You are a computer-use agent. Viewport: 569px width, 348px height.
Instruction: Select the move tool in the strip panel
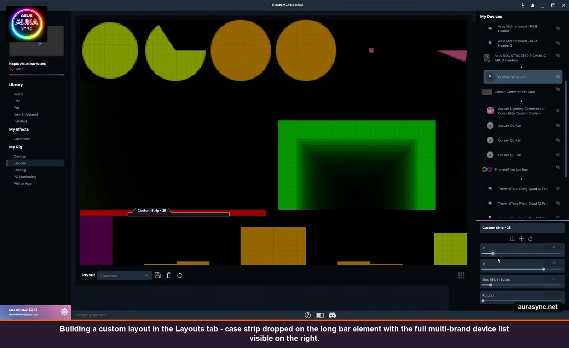coord(521,238)
